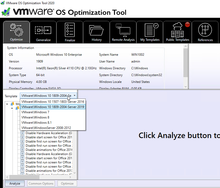Click the red notification dot on Public Templates
The image size is (220, 188).
[x=187, y=25]
